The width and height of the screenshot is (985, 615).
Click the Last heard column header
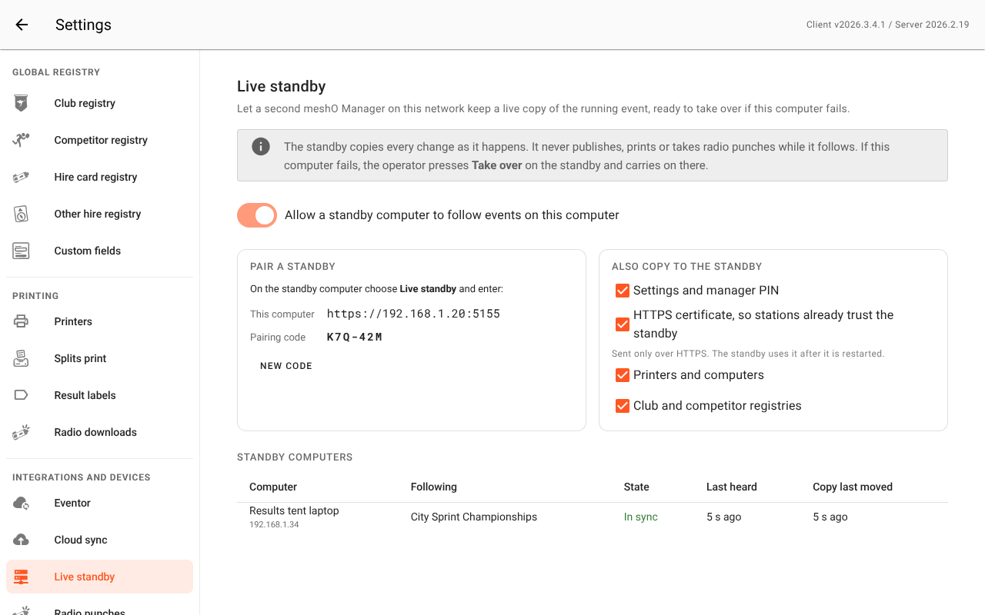[732, 487]
